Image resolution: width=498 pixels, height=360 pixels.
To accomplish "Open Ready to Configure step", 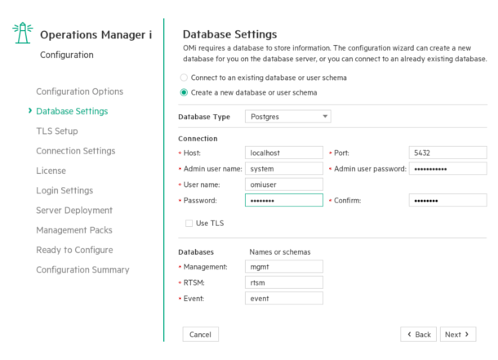I will [74, 250].
